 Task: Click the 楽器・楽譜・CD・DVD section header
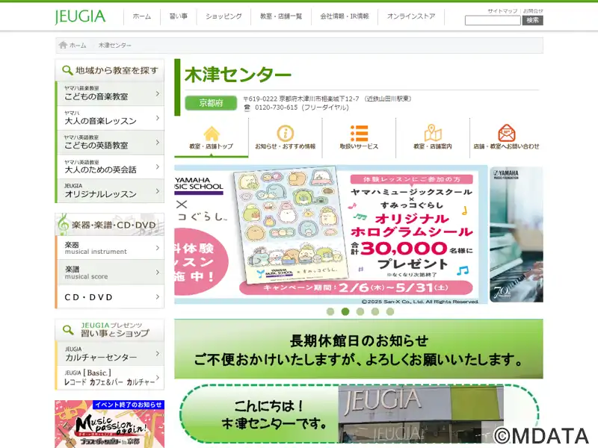(110, 225)
